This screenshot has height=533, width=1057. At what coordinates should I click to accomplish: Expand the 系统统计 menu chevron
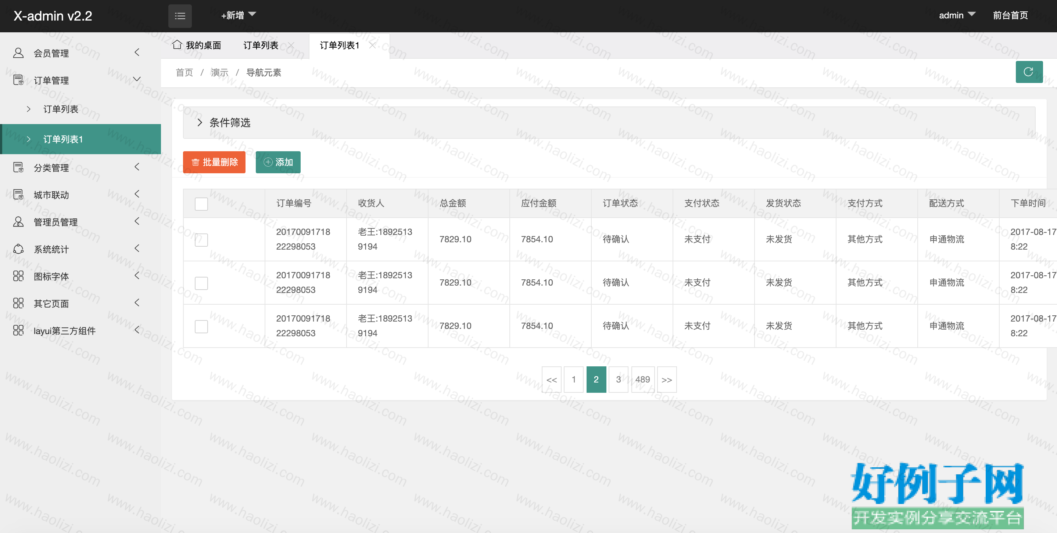137,248
